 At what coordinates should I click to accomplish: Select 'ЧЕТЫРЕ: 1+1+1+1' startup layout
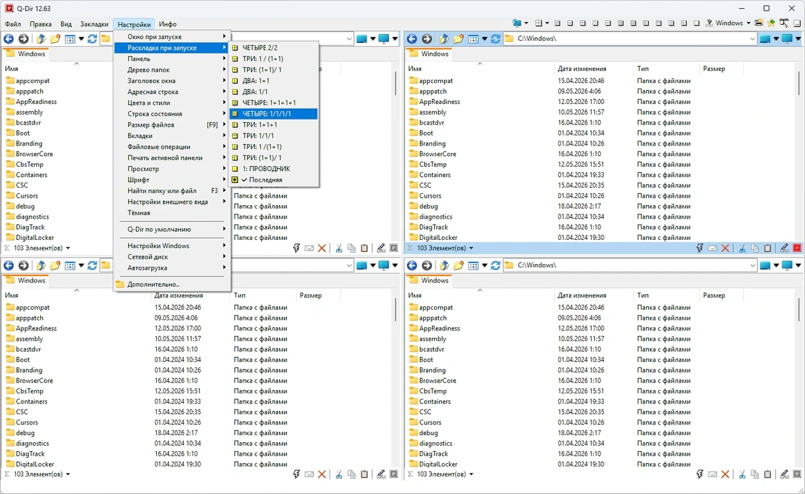(x=273, y=103)
